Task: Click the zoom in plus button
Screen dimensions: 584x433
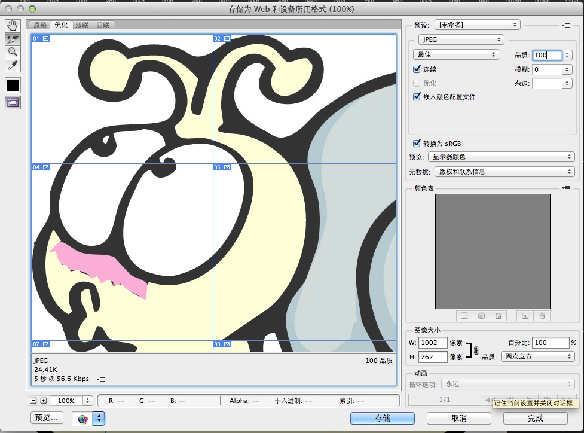Action: click(x=44, y=401)
